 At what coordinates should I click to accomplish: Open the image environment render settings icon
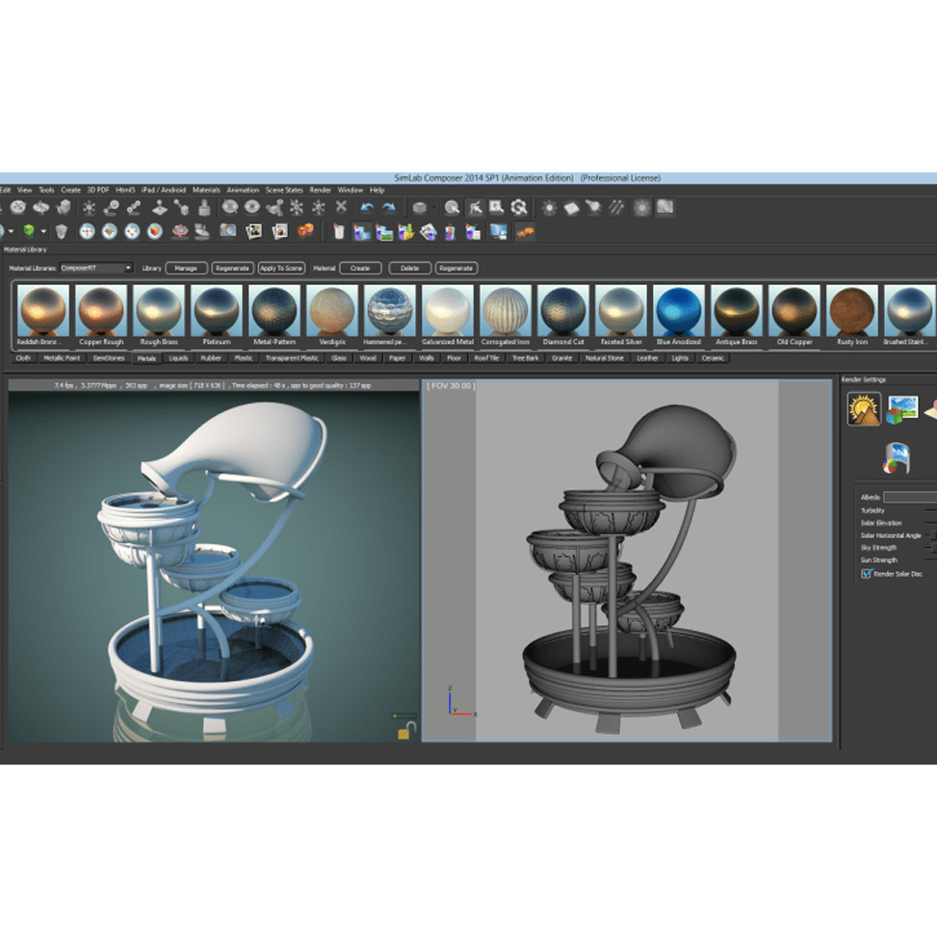[902, 409]
